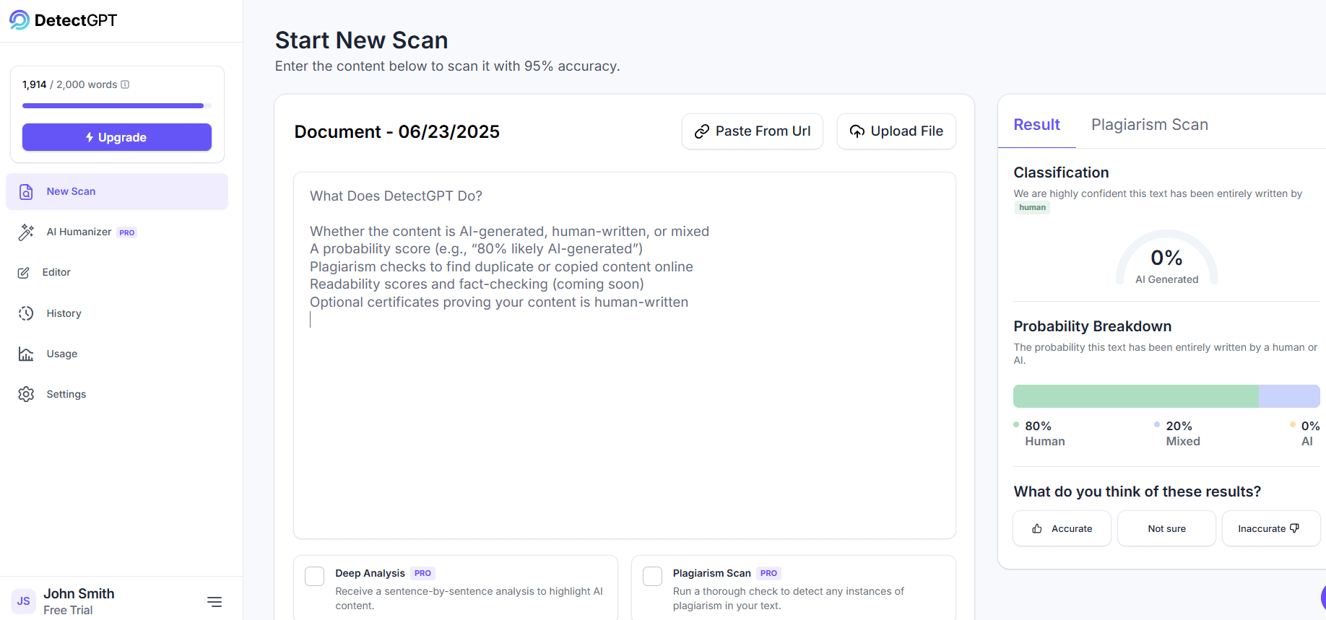The image size is (1326, 620).
Task: Click the New Scan document icon
Action: (26, 191)
